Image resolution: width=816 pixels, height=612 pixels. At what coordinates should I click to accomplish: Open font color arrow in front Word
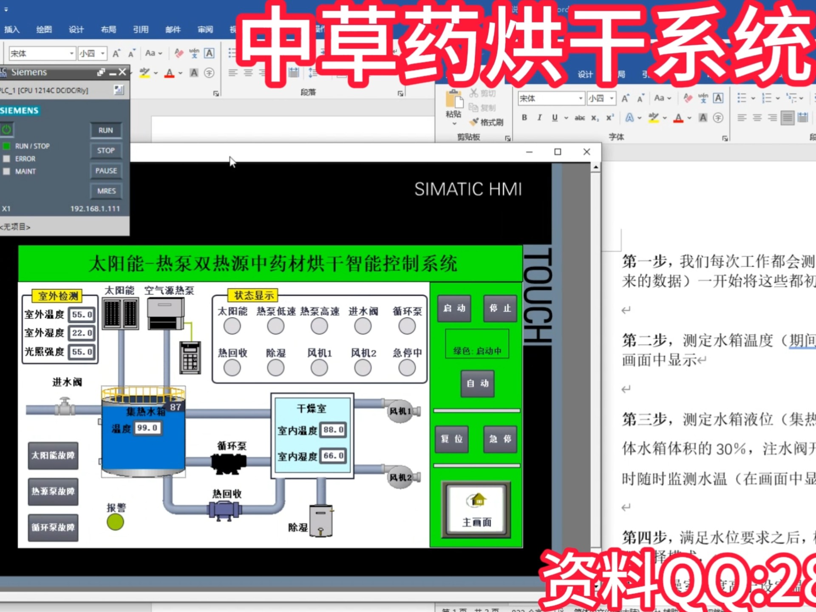point(689,118)
